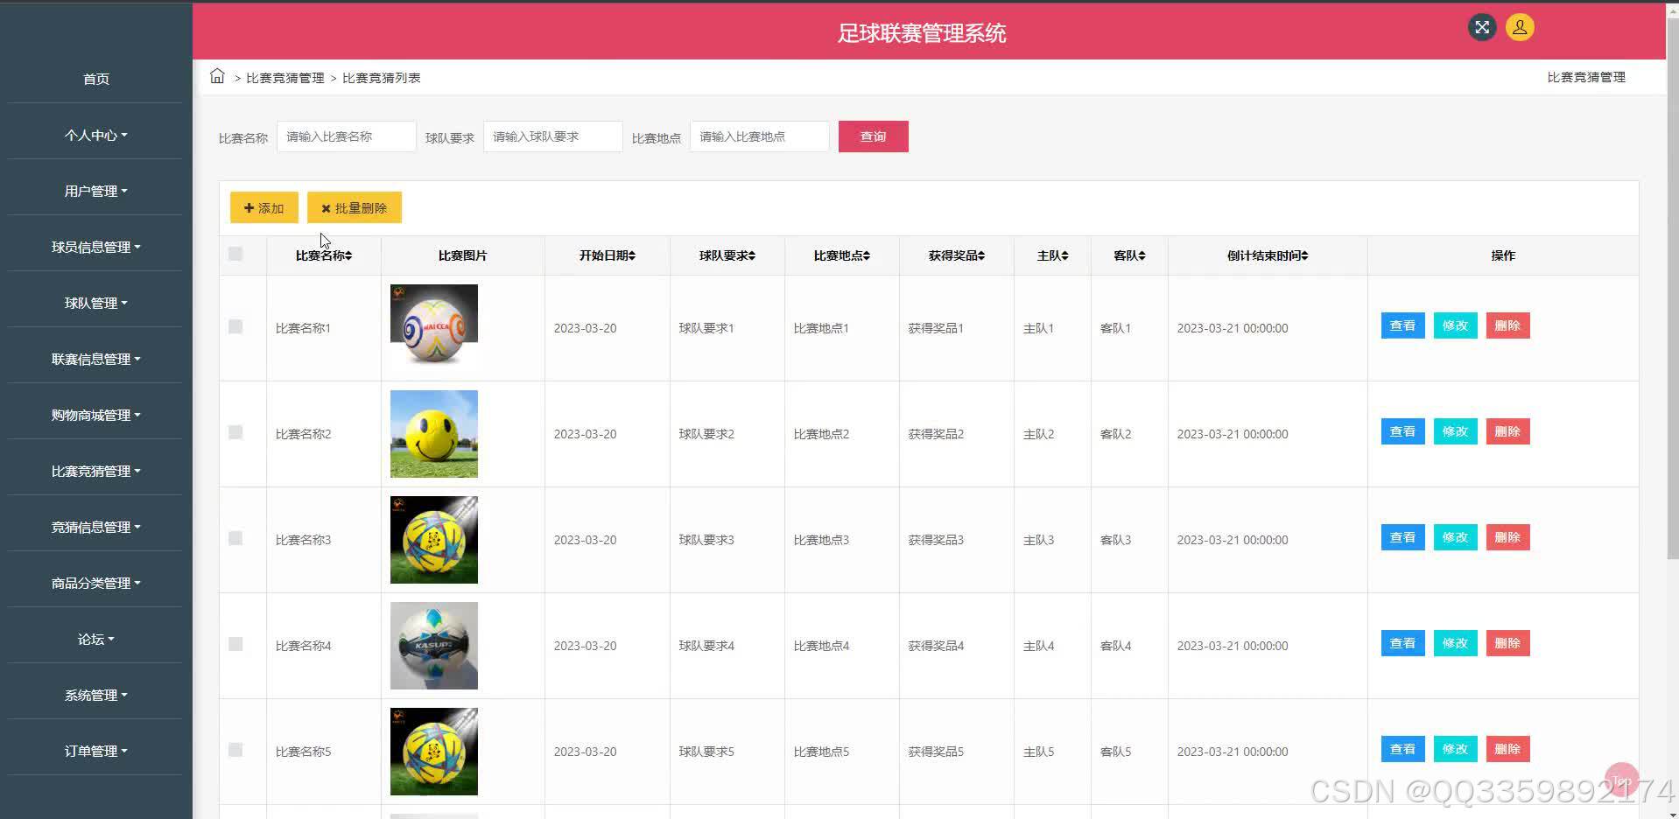Sort by 主队 column arrows

pyautogui.click(x=1065, y=255)
